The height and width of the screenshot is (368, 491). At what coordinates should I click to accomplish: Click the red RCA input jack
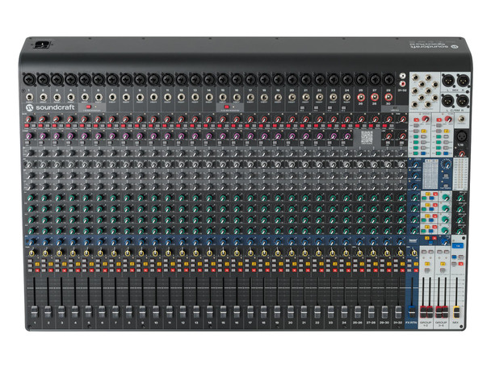click(402, 84)
